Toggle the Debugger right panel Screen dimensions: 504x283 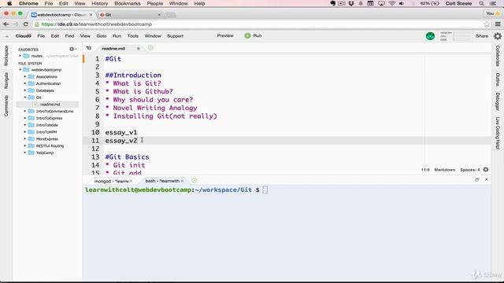(498, 101)
